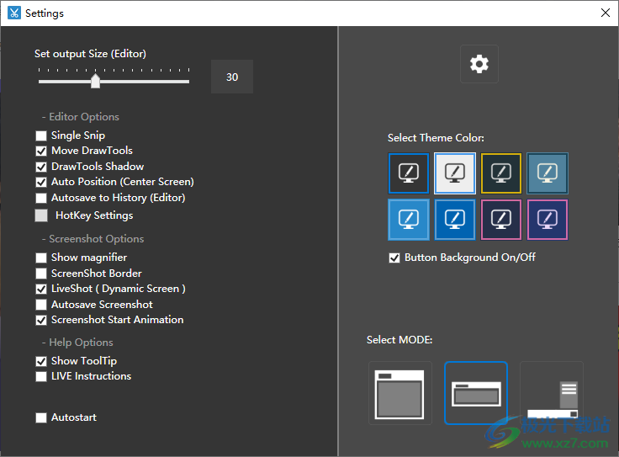Toggle Button Background On/Off checkbox
The width and height of the screenshot is (619, 457).
(394, 258)
